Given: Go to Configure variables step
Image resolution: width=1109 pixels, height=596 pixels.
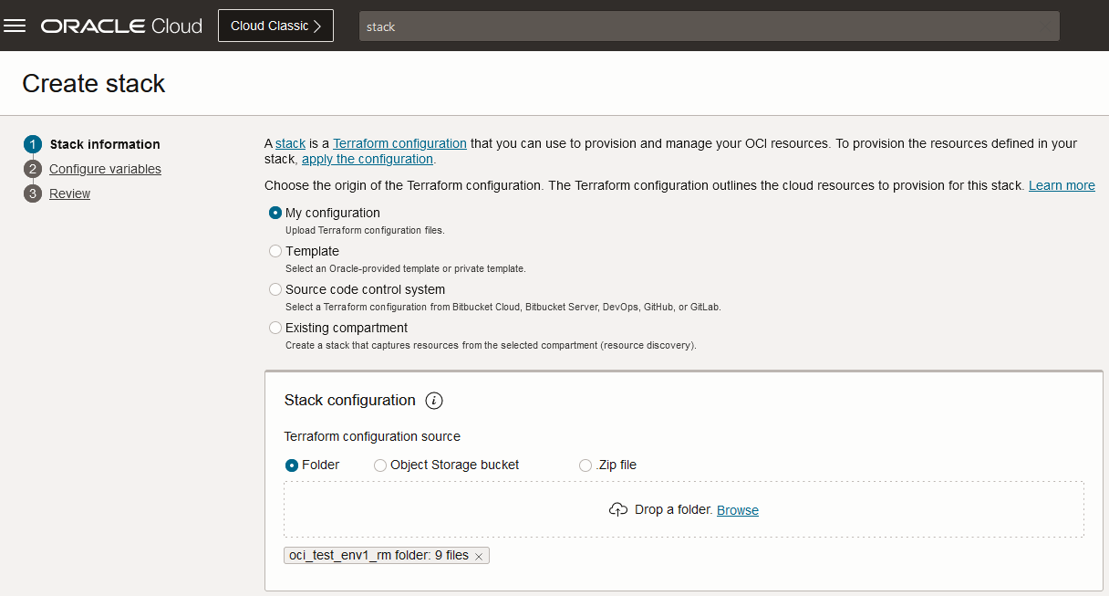Looking at the screenshot, I should [105, 169].
